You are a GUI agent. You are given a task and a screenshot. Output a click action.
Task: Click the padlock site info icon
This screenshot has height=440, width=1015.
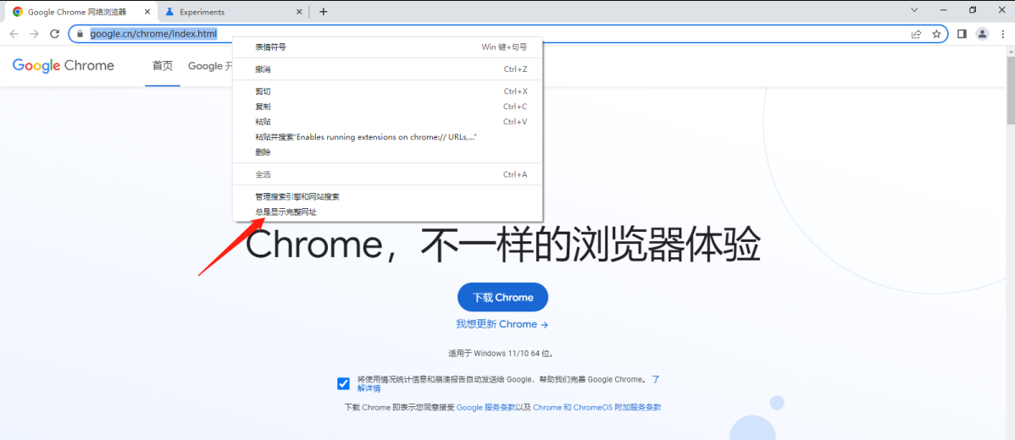point(80,34)
